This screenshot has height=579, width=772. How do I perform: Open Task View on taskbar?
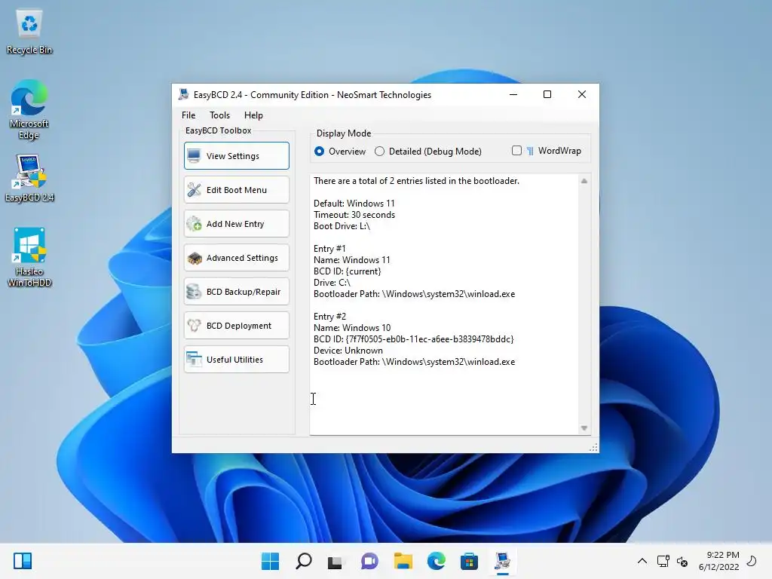[335, 561]
